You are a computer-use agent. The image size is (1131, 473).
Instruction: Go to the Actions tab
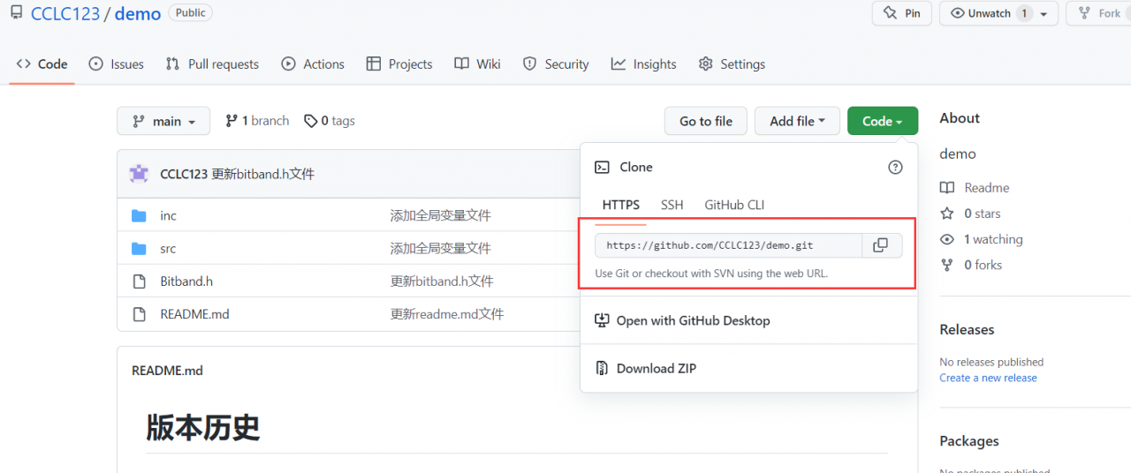coord(313,64)
